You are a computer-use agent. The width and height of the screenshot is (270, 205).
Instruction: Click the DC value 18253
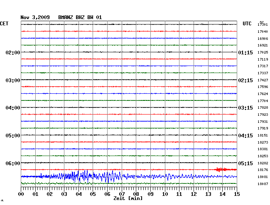pyautogui.click(x=263, y=156)
